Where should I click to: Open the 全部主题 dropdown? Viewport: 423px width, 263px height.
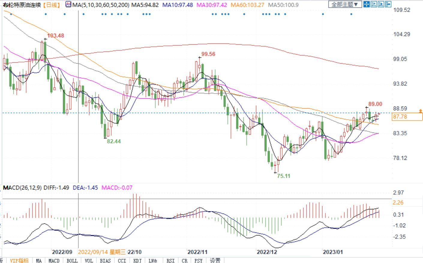pos(345,4)
